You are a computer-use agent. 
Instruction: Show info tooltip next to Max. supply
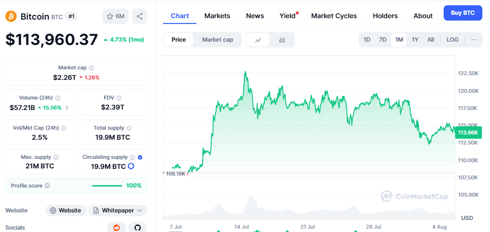56,157
